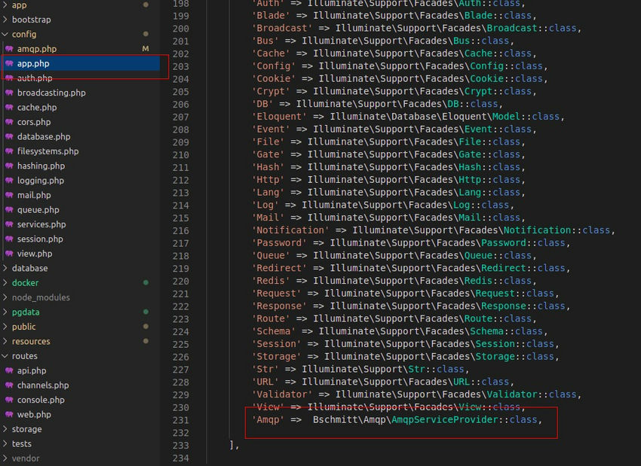
Task: Open cache.php file
Action: (37, 108)
